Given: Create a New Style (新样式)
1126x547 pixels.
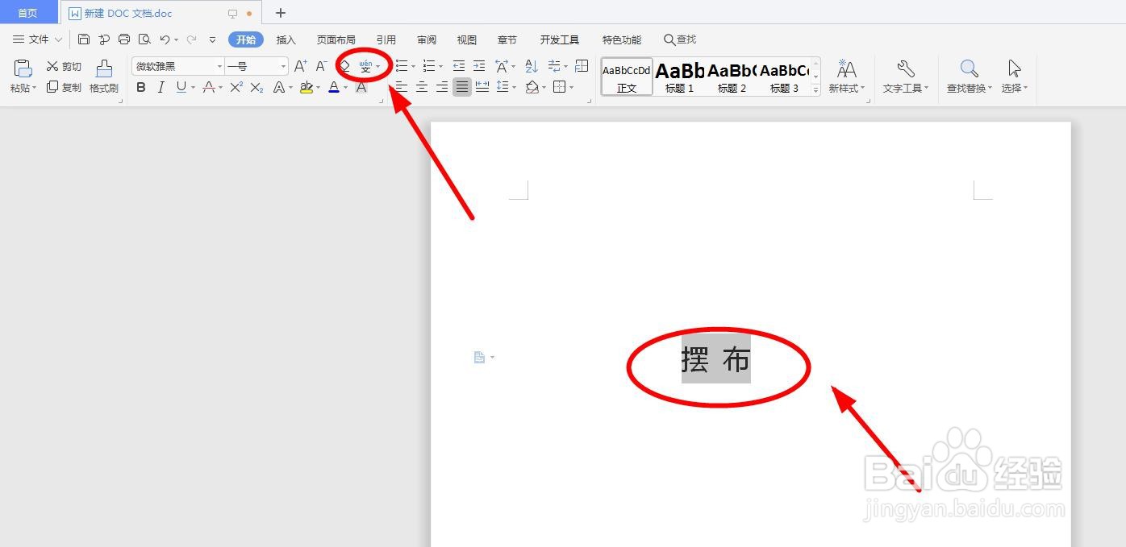Looking at the screenshot, I should tap(846, 77).
